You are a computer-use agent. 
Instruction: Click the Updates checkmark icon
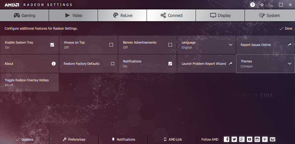click(18, 140)
